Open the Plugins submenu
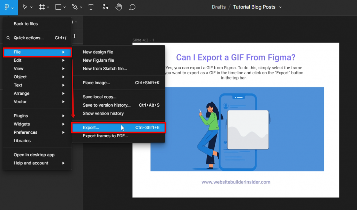This screenshot has width=357, height=210. tap(21, 116)
